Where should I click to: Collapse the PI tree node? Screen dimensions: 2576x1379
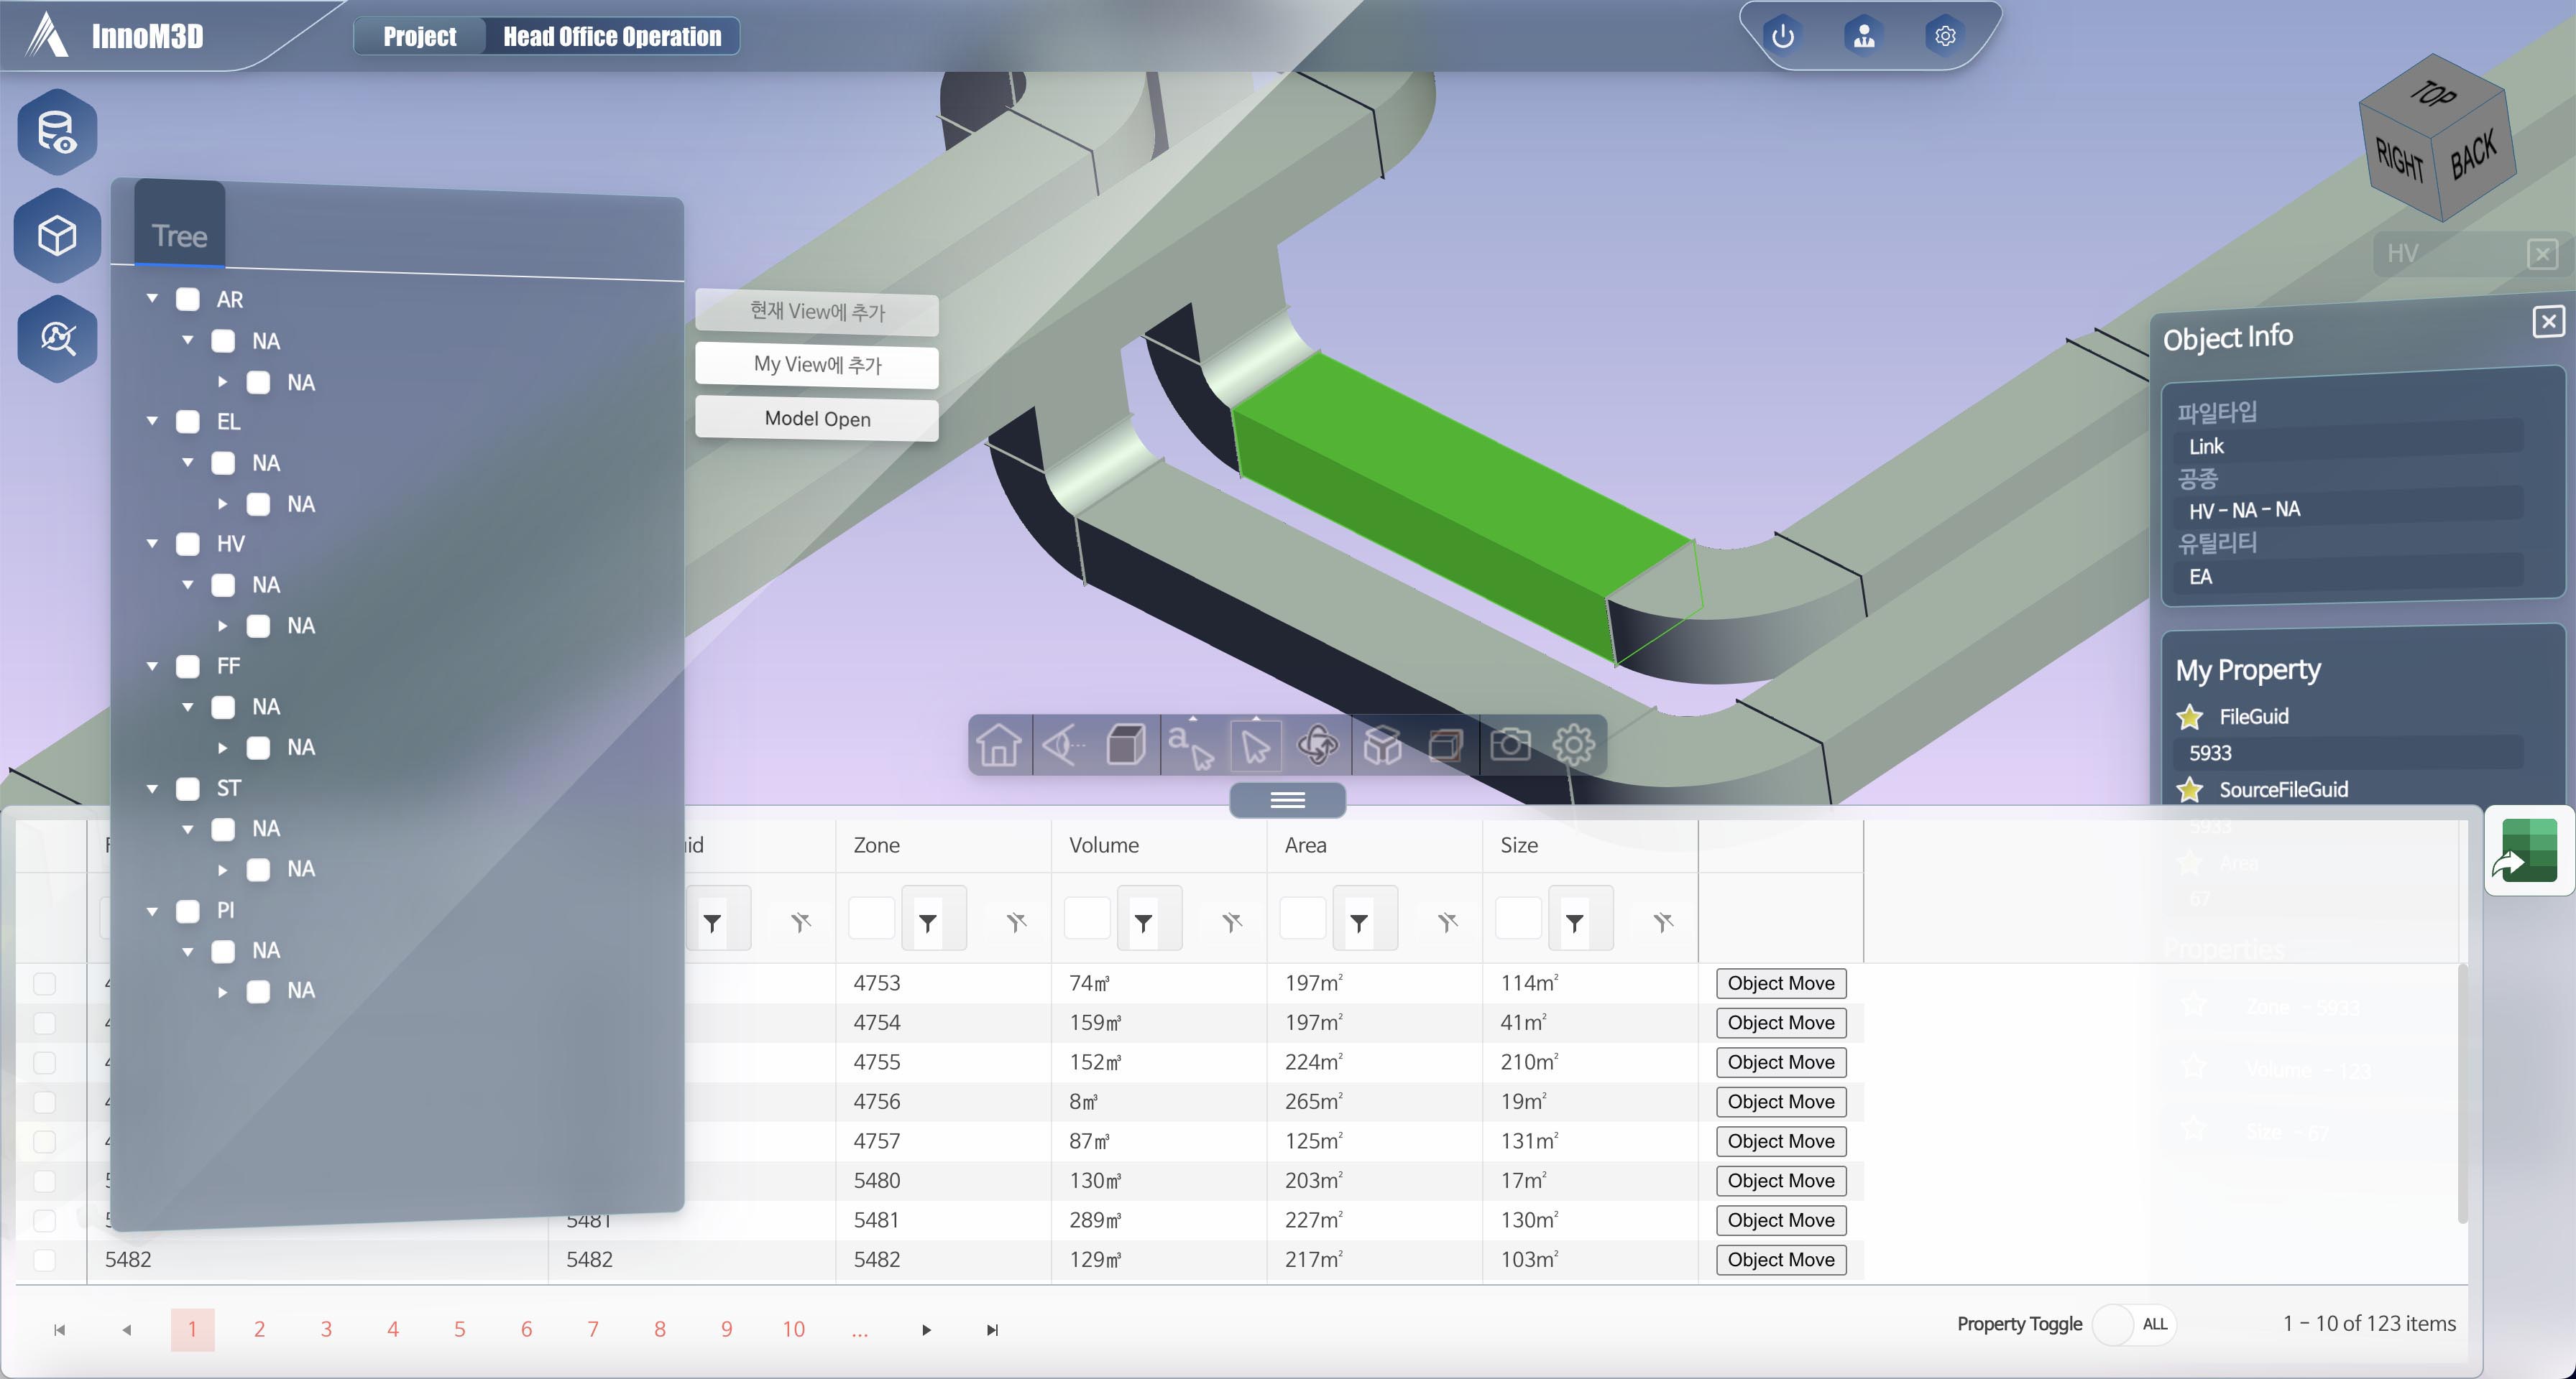tap(152, 911)
